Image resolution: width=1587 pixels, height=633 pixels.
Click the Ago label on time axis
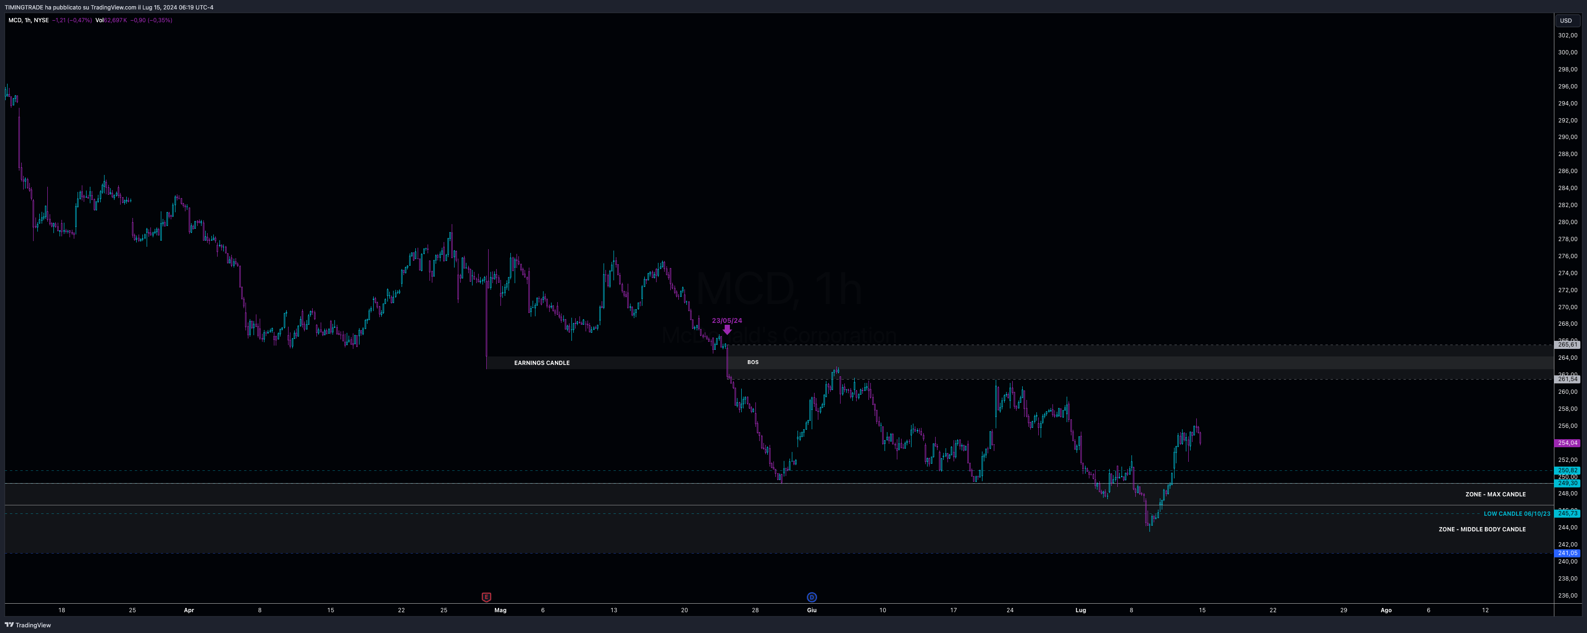(1385, 610)
